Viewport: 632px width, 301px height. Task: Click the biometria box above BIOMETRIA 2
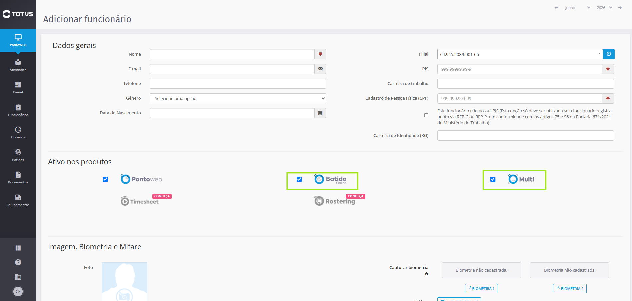(x=570, y=270)
